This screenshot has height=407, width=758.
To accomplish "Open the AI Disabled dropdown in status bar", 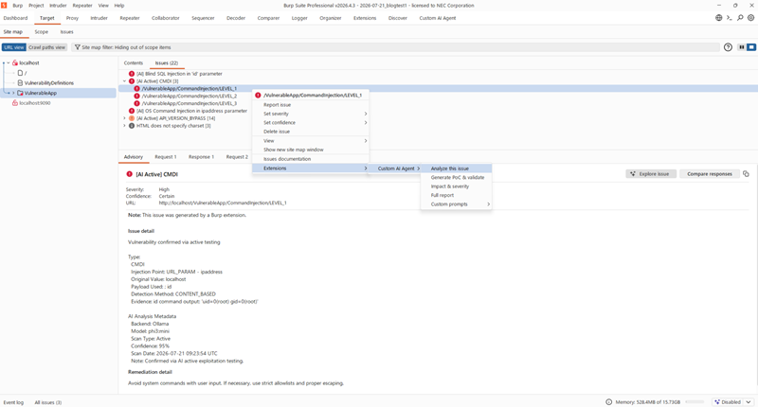I will tap(749, 401).
